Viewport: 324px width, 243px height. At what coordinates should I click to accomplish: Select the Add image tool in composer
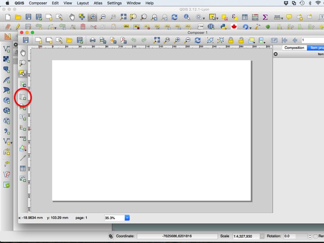coord(23,107)
